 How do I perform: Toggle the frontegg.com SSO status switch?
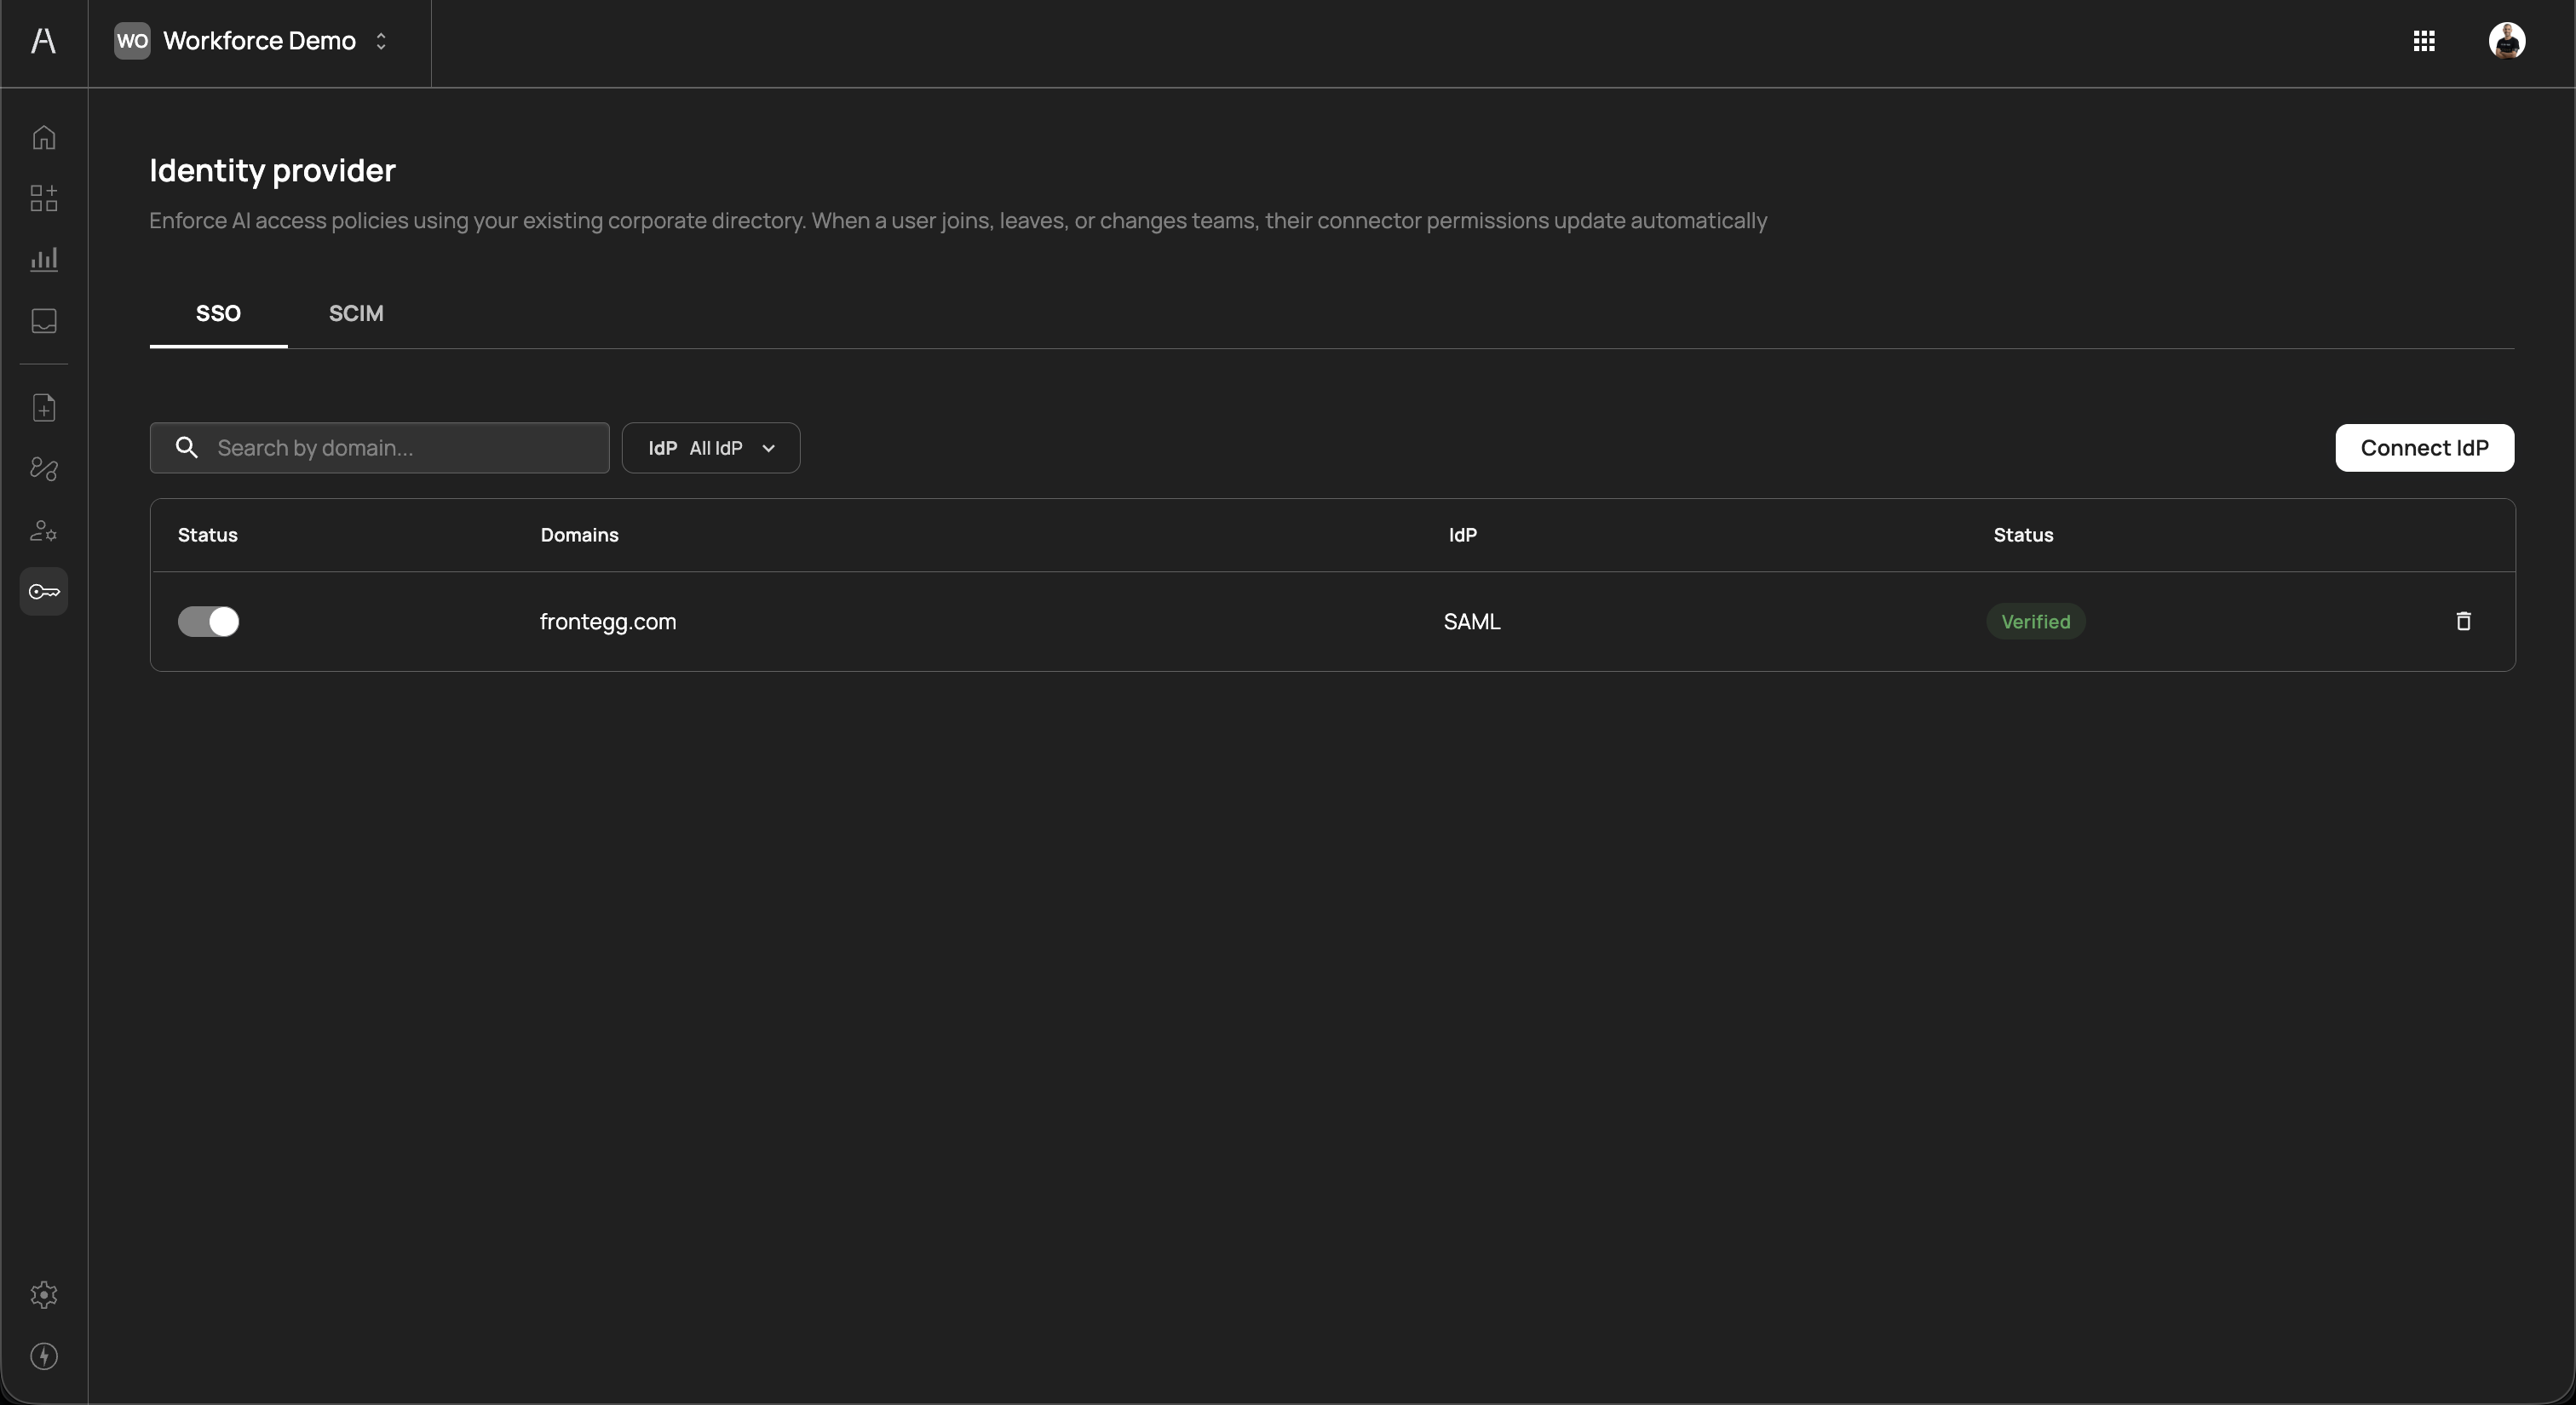(x=208, y=622)
